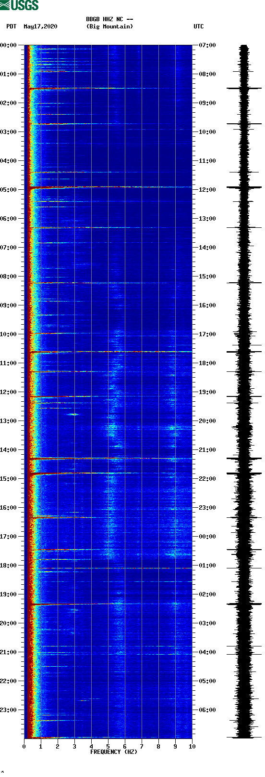Click the 22:00 UTC time label
Viewport: 265px width, 777px height.
click(207, 479)
